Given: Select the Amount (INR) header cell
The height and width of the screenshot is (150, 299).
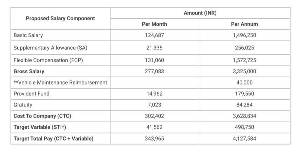Looking at the screenshot, I should pos(200,13).
